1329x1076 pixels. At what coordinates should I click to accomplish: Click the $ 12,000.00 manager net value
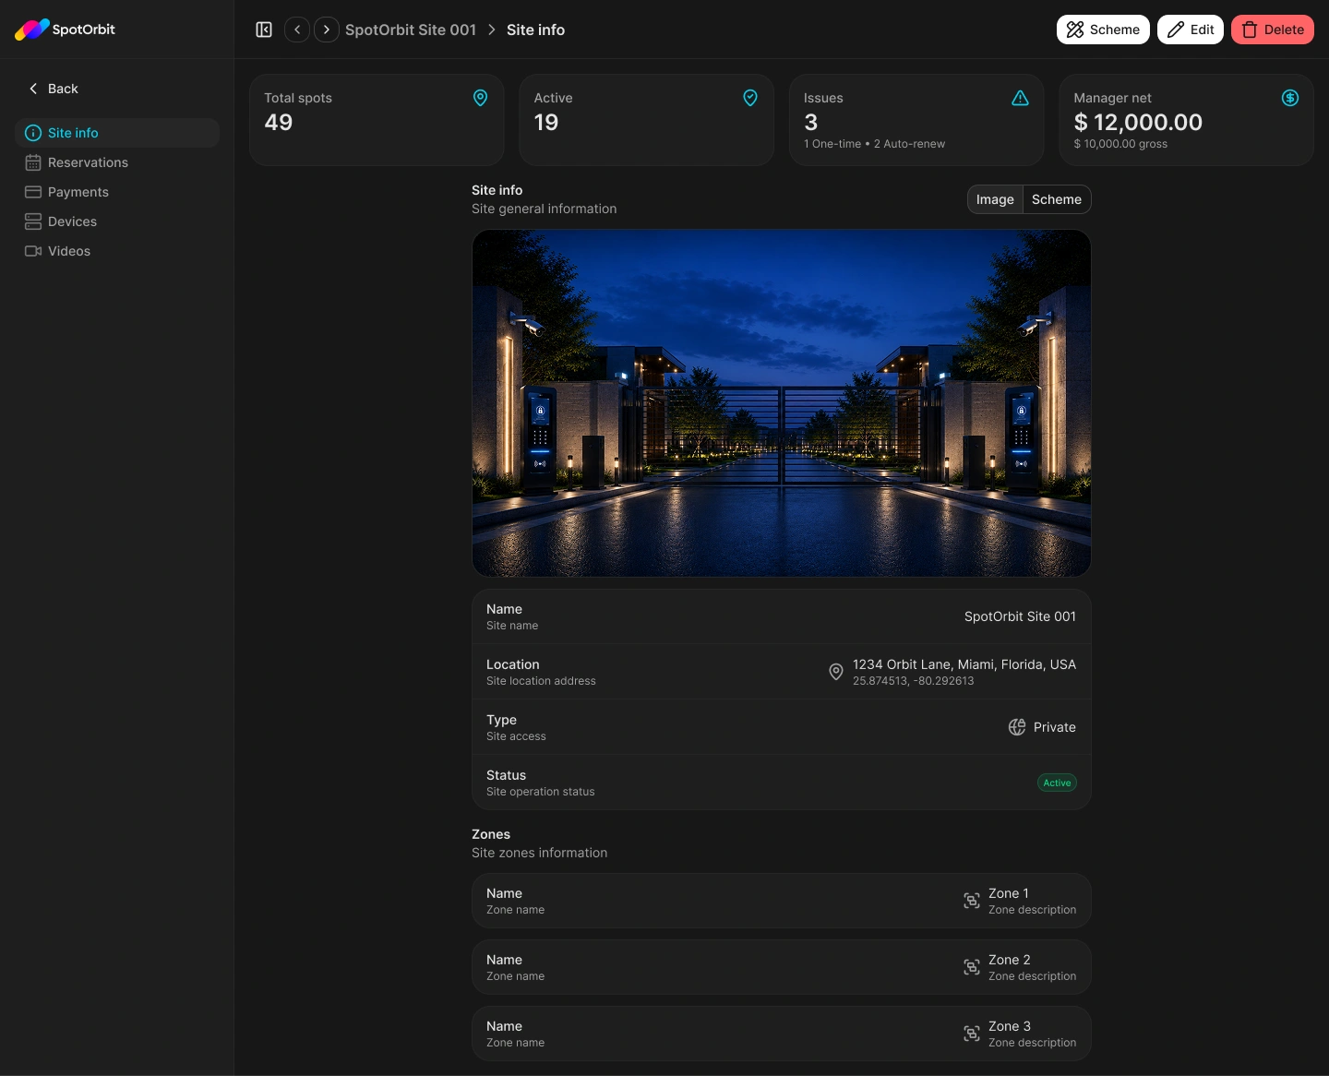tap(1138, 122)
